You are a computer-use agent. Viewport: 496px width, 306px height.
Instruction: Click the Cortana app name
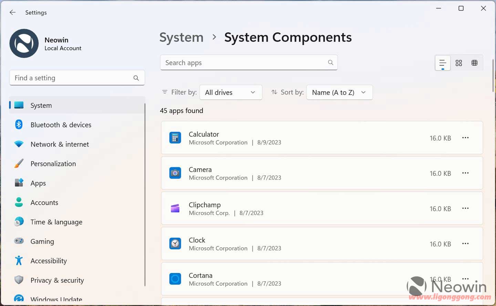pos(200,275)
